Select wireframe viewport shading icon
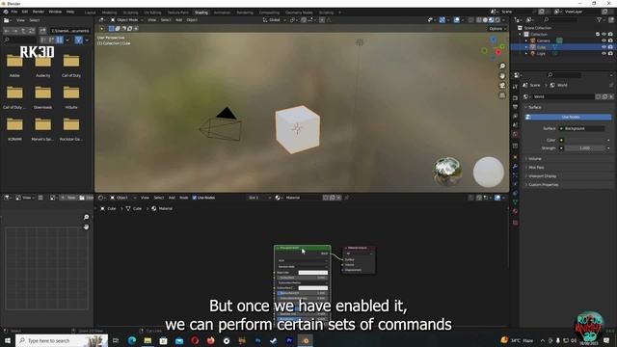The image size is (617, 347). tap(479, 19)
